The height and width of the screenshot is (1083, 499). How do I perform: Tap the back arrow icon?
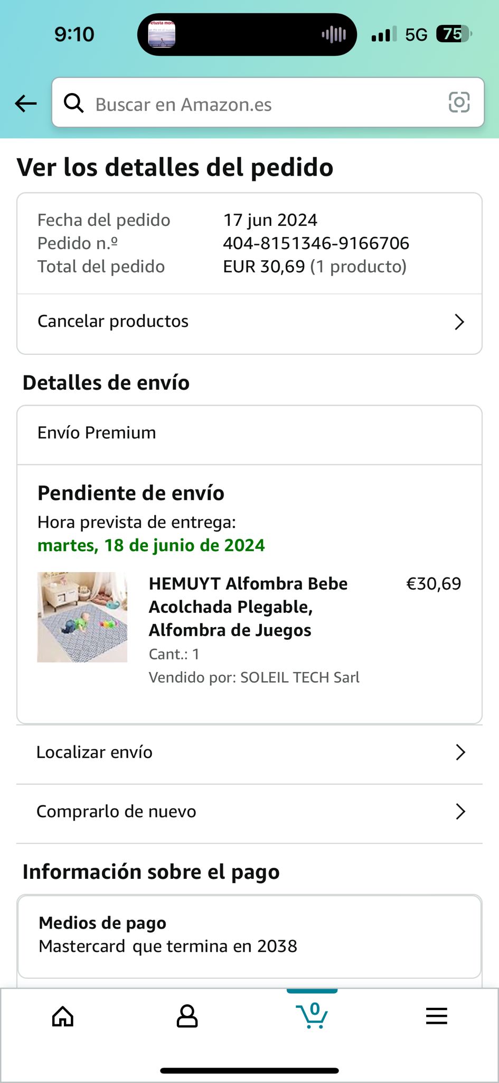(x=25, y=104)
